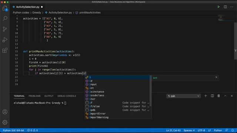
Task: Select the 'iter' autocomplete suggestion
Action: point(117,99)
